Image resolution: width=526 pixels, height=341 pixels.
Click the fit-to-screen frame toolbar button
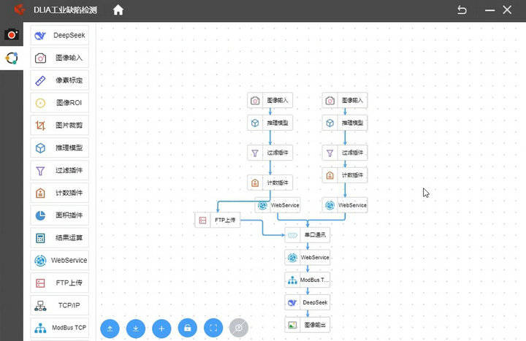click(x=213, y=328)
